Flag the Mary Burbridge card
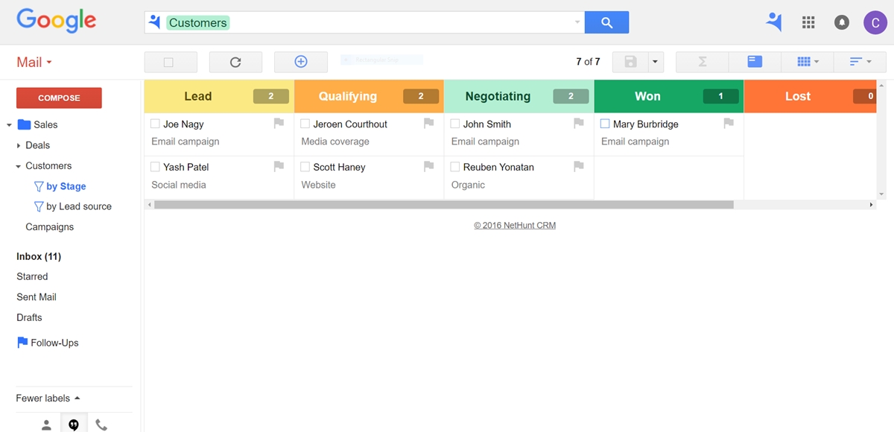 729,124
